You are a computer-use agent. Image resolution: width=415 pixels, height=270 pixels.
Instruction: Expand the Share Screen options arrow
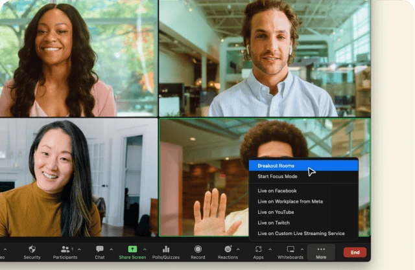[x=145, y=249]
